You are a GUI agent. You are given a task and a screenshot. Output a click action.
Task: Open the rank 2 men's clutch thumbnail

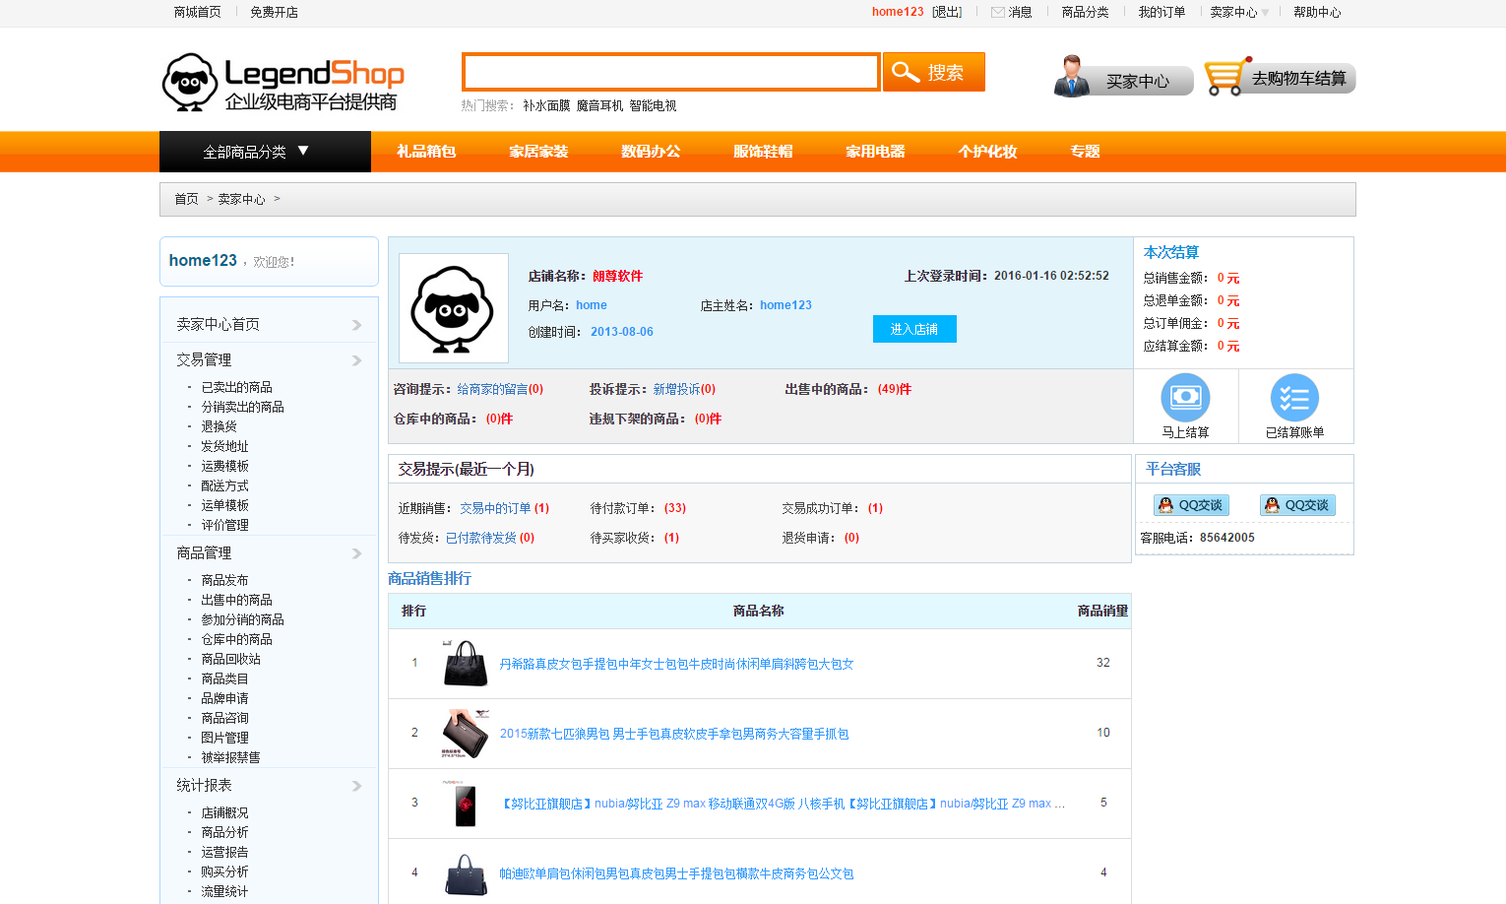click(466, 734)
